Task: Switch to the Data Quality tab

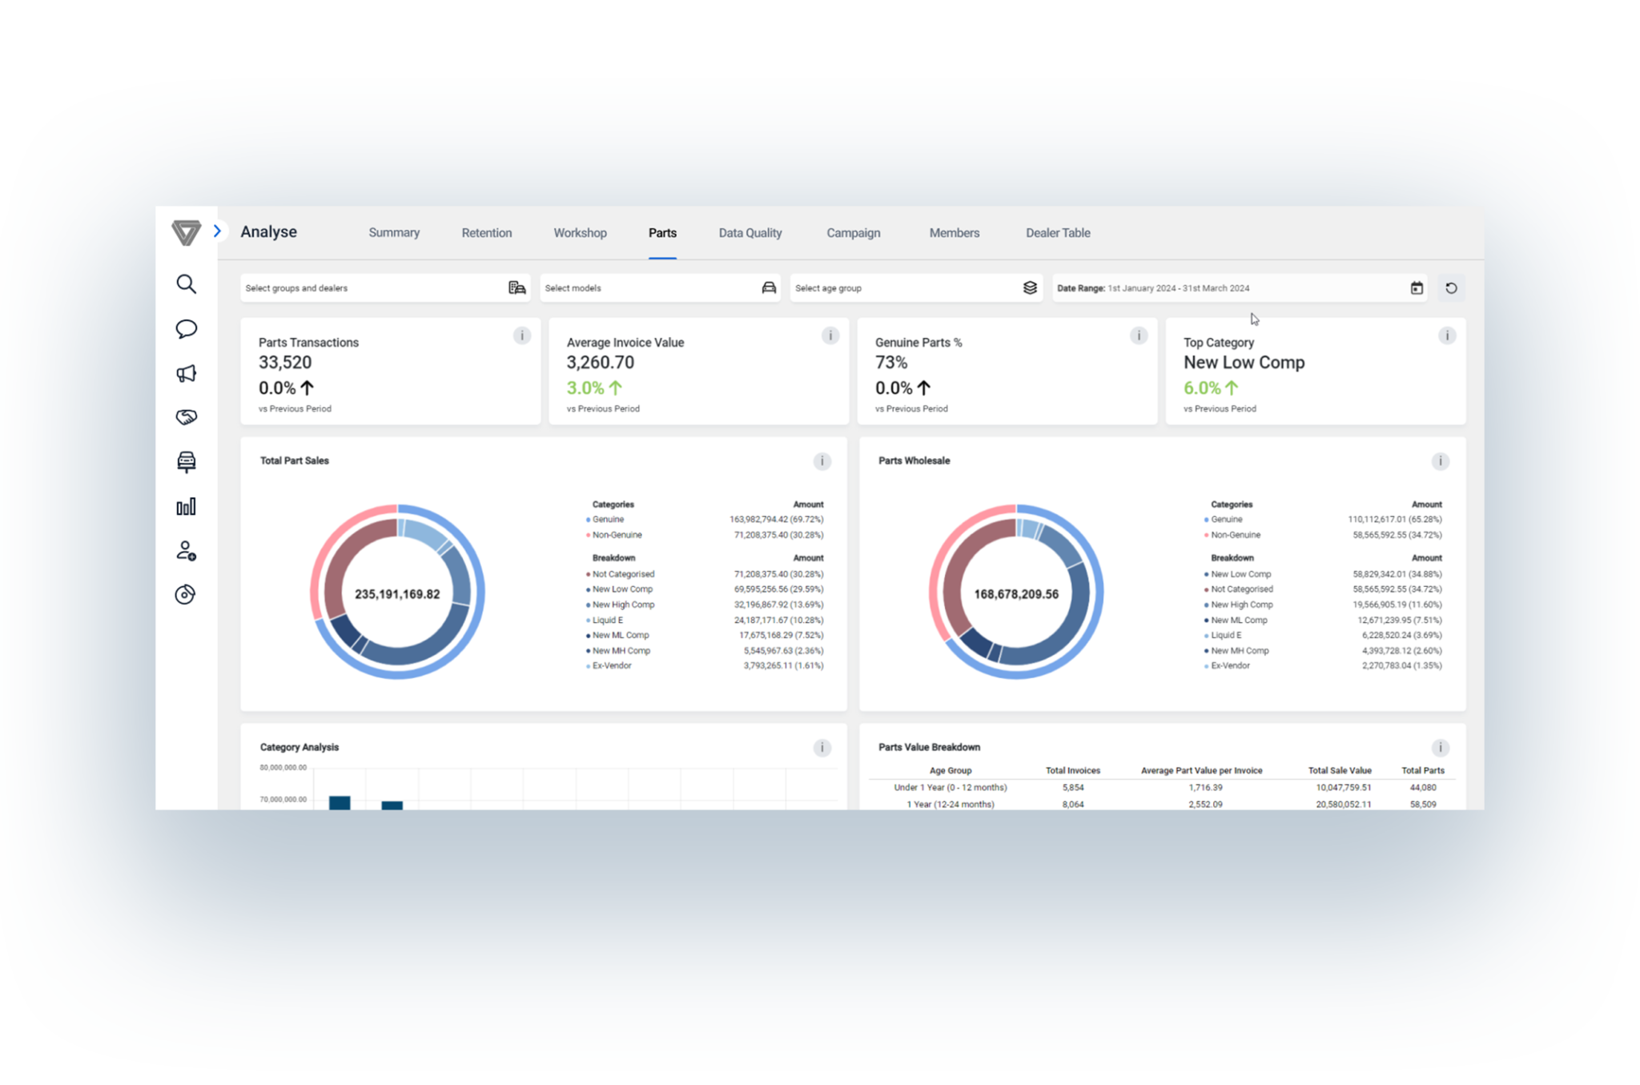Action: (750, 232)
